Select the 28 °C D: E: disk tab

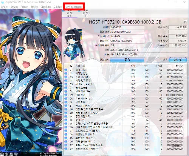pos(69,13)
